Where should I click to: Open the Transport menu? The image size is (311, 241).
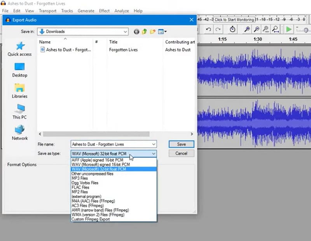(47, 11)
